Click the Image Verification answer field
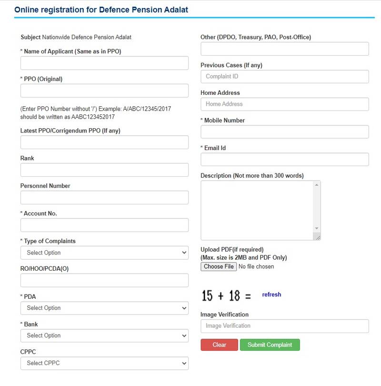 click(285, 326)
